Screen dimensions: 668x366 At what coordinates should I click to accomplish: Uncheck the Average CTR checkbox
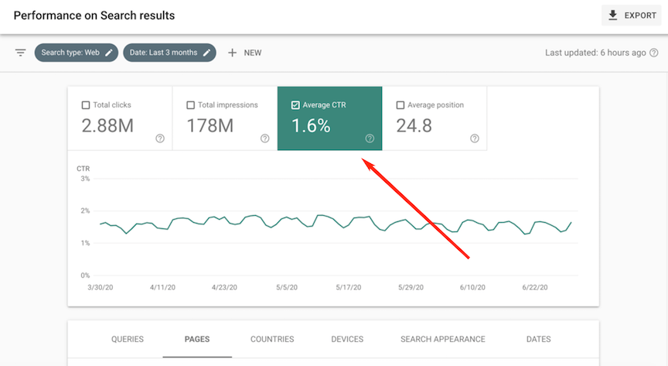(295, 105)
